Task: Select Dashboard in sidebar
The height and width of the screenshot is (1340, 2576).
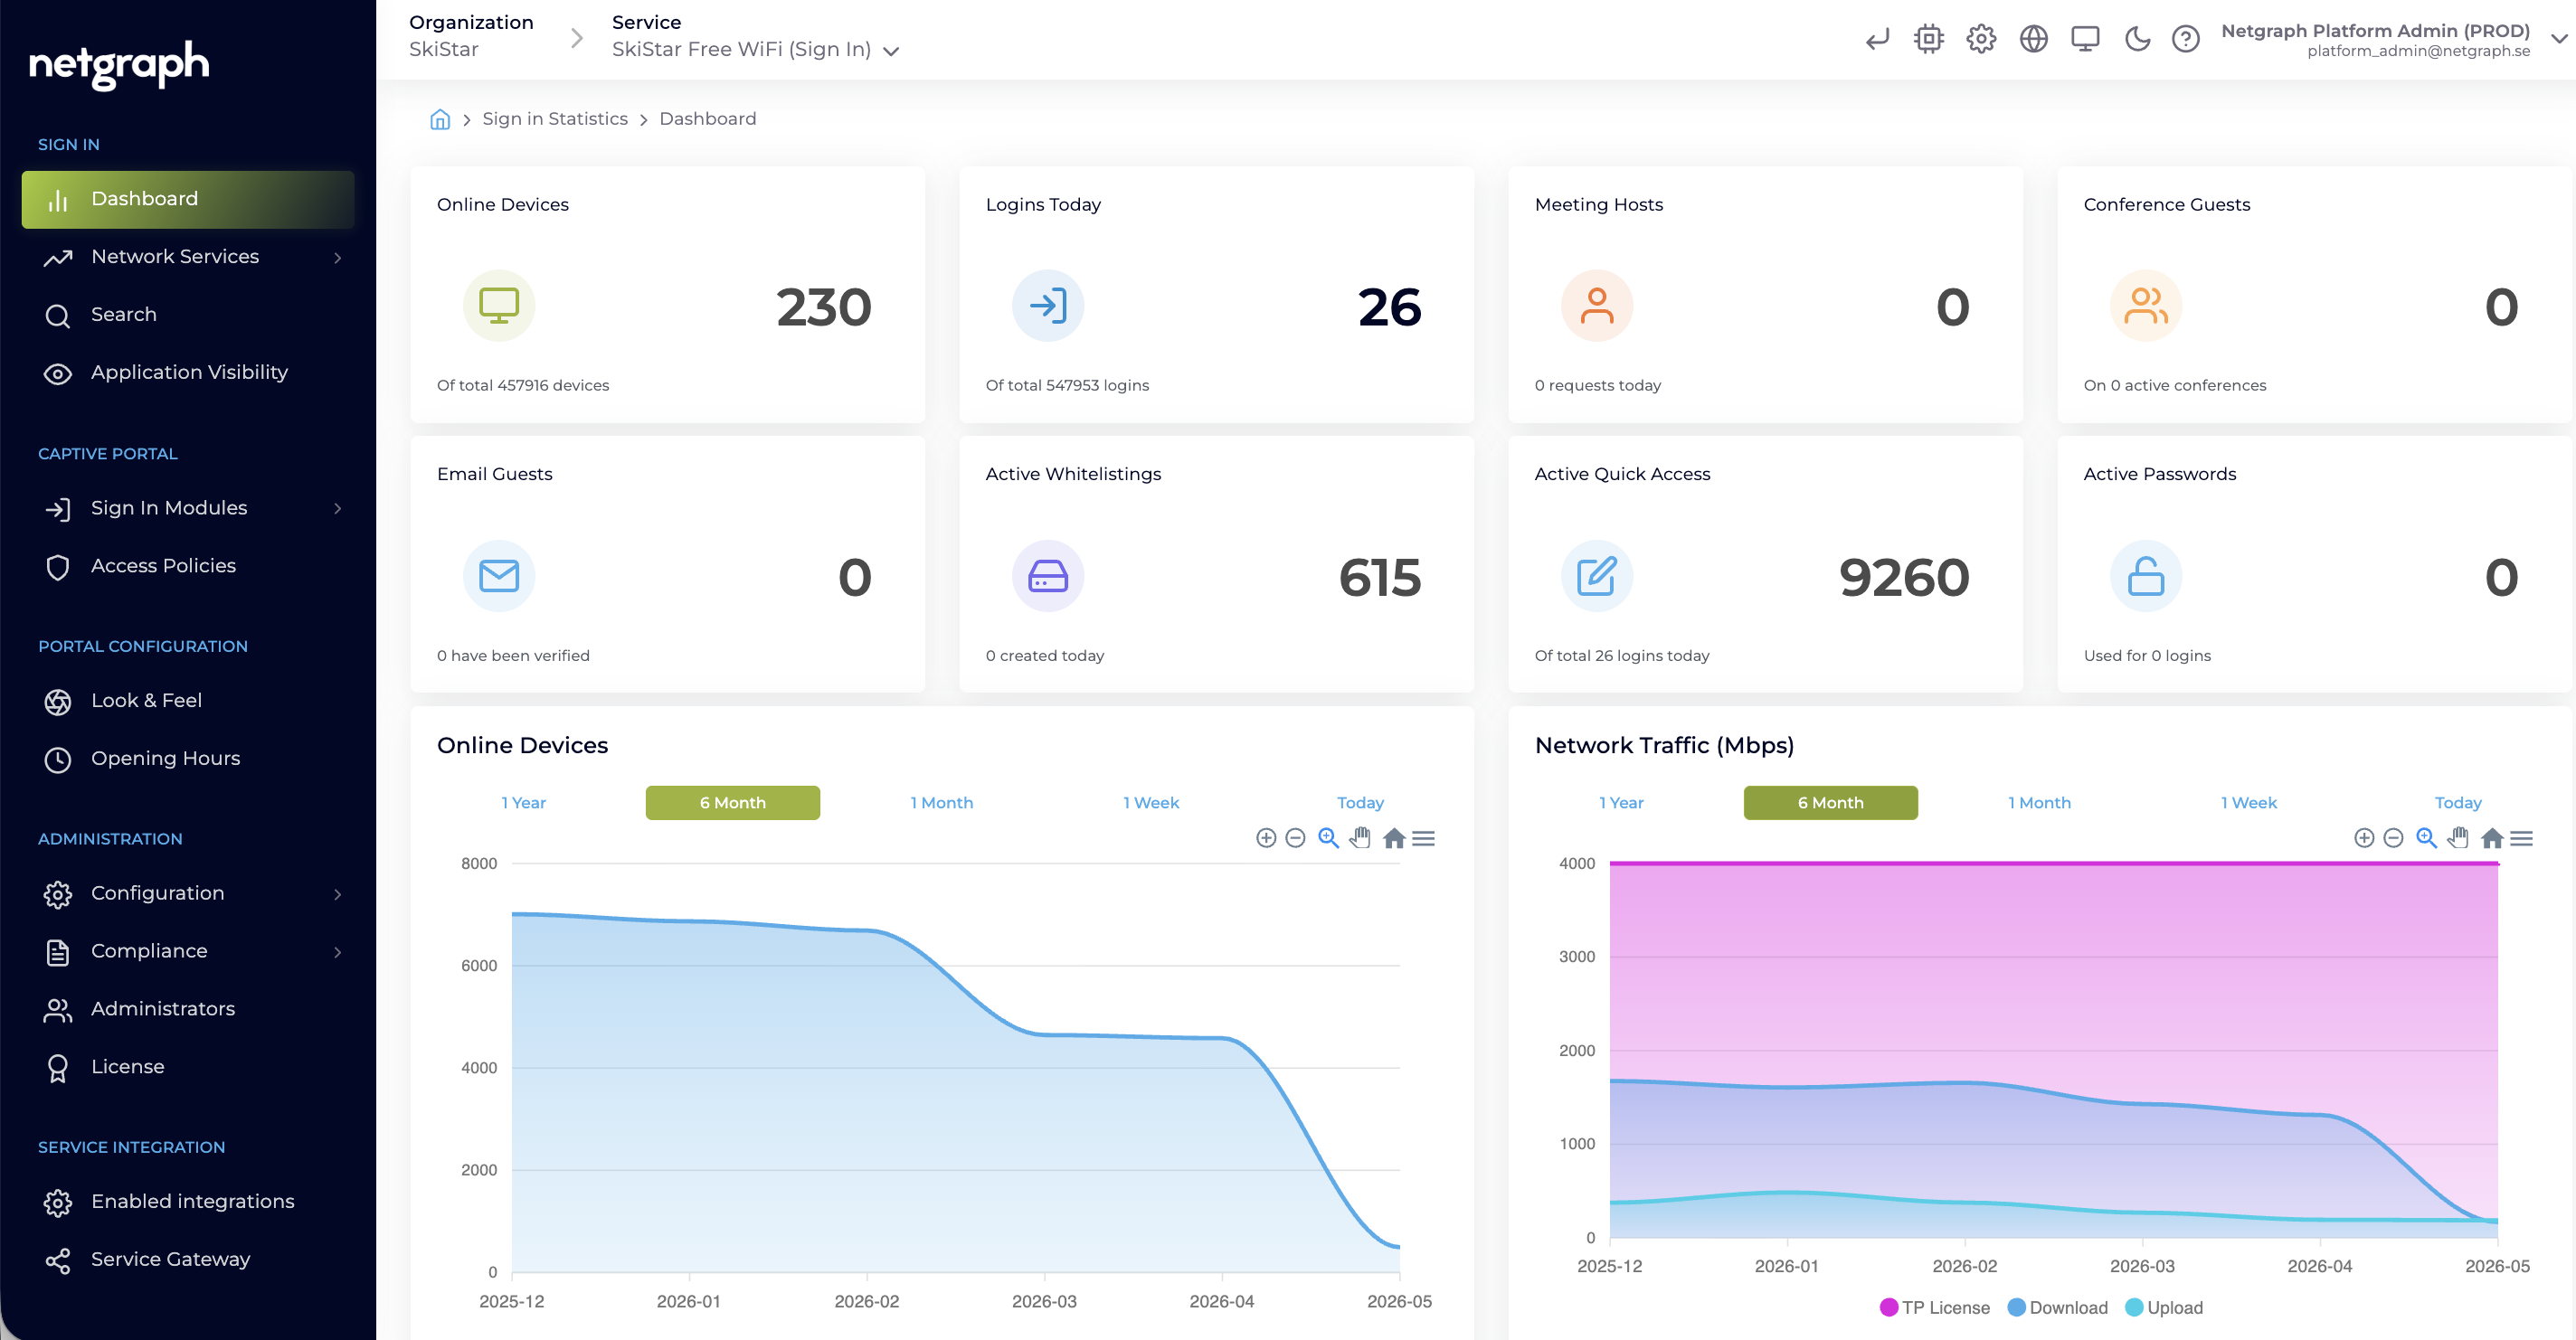Action: [188, 199]
